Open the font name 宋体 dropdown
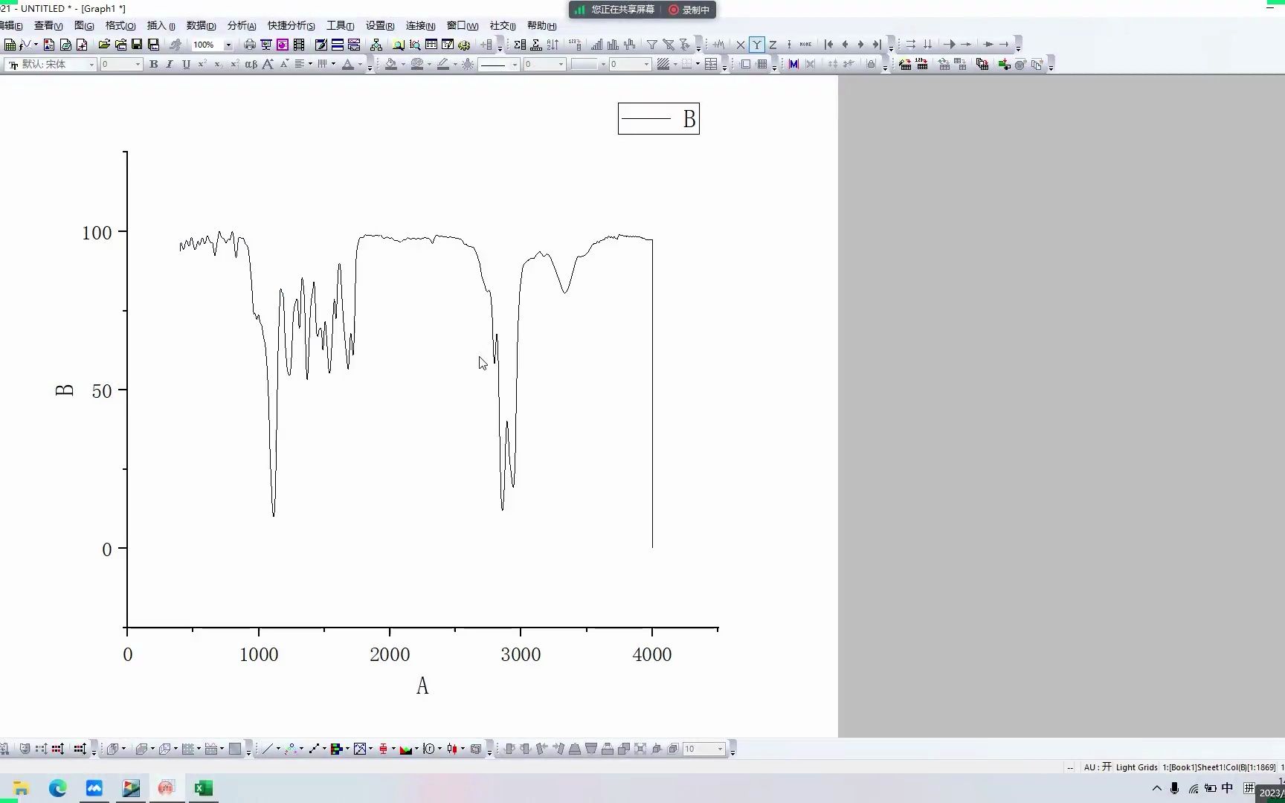The image size is (1285, 803). [91, 65]
